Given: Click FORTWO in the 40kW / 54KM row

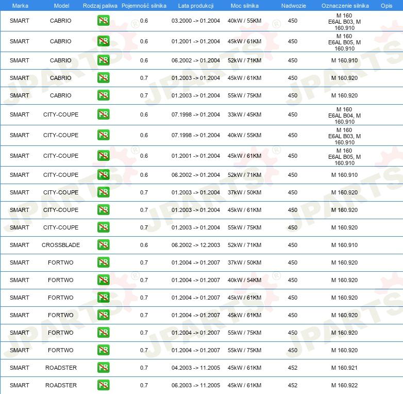Looking at the screenshot, I should point(61,280).
